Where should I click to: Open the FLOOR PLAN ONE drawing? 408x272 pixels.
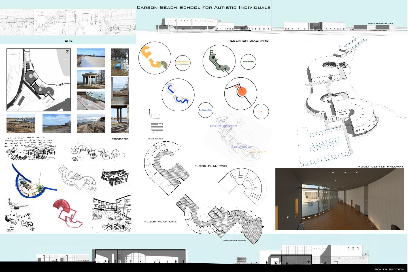(x=160, y=221)
